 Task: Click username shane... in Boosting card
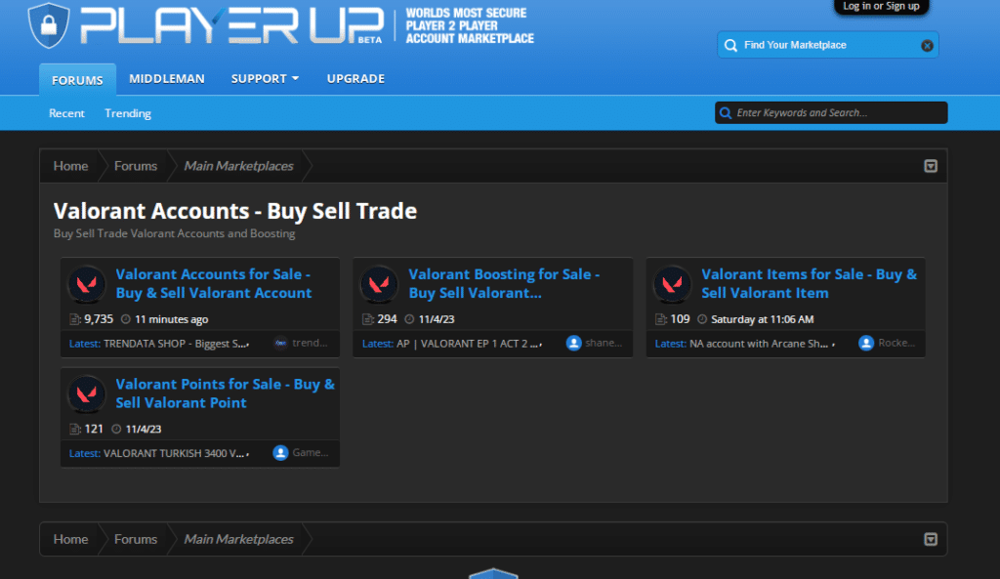604,343
